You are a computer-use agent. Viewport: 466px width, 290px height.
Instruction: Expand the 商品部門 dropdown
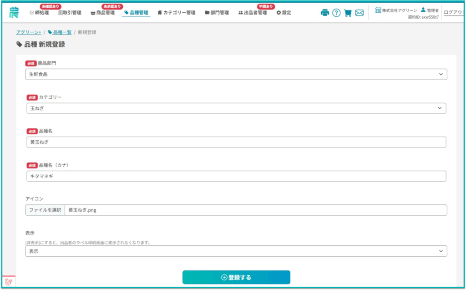pyautogui.click(x=236, y=74)
